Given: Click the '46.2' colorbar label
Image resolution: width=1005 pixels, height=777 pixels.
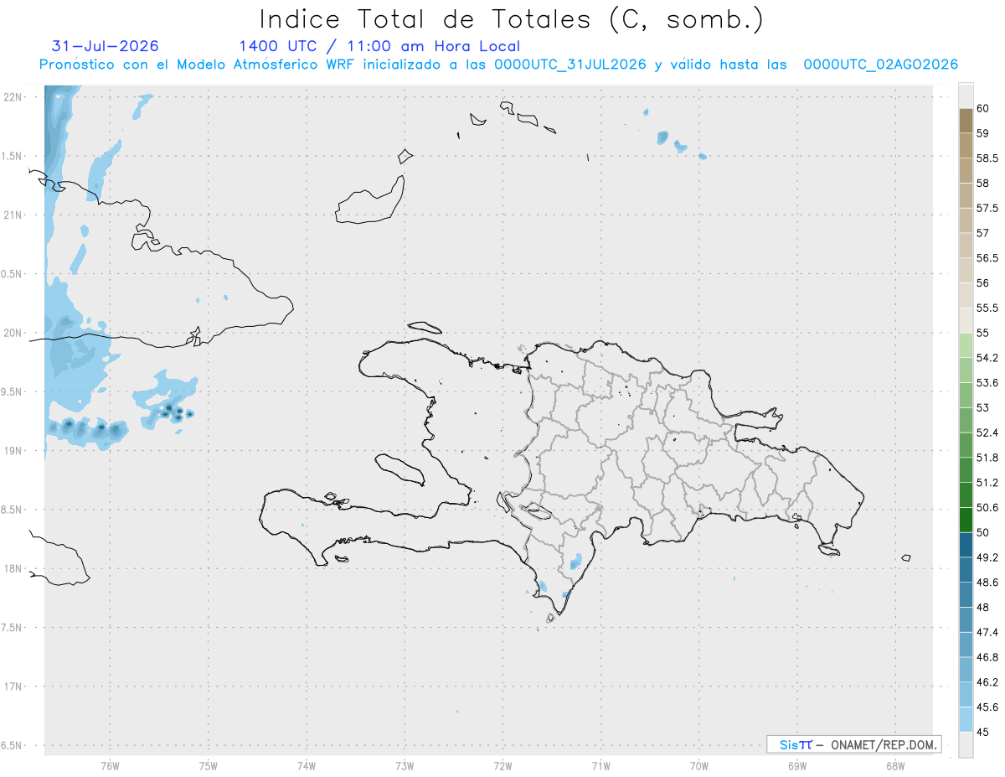Looking at the screenshot, I should tap(987, 682).
